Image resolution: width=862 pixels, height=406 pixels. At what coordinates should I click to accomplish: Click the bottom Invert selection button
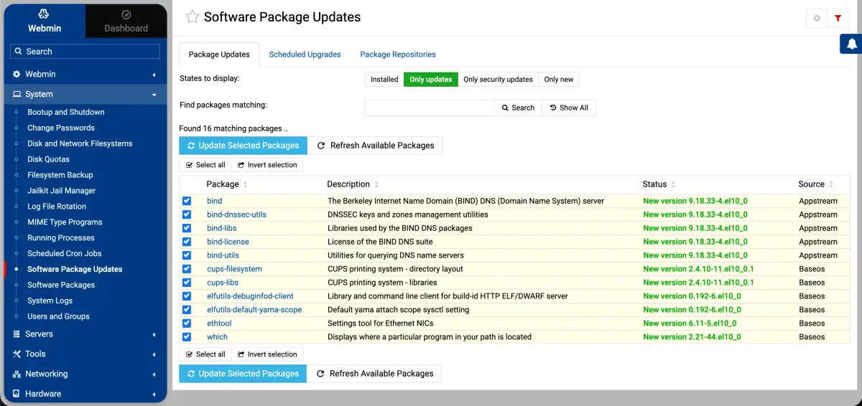267,354
